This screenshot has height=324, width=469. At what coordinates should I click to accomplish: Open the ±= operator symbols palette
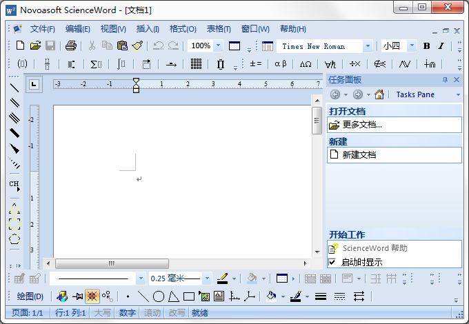click(256, 63)
